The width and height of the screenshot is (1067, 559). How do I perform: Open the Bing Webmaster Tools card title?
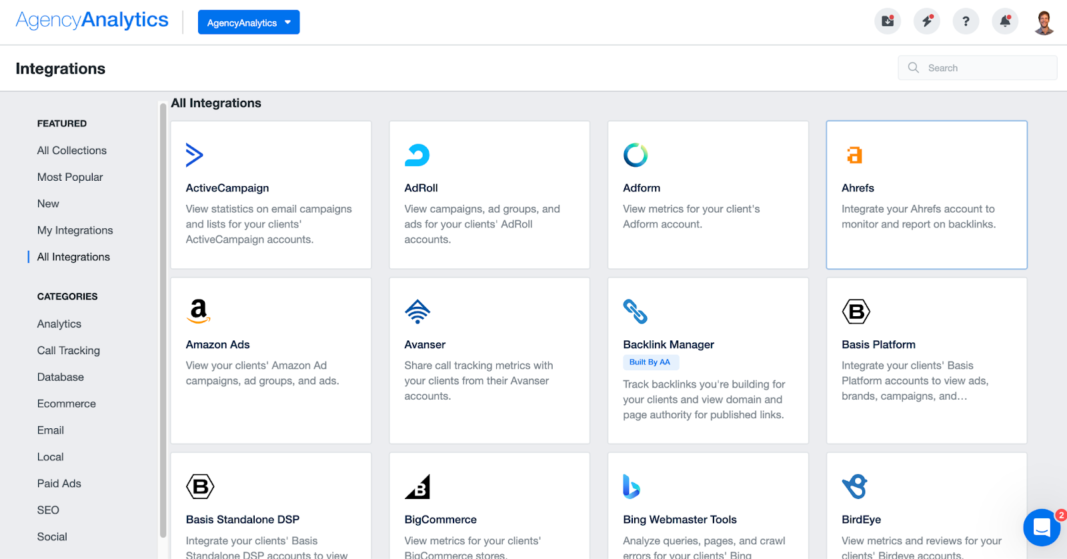click(x=680, y=520)
